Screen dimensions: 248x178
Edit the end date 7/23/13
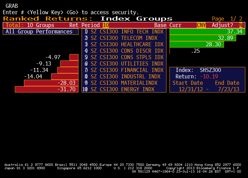coord(228,89)
